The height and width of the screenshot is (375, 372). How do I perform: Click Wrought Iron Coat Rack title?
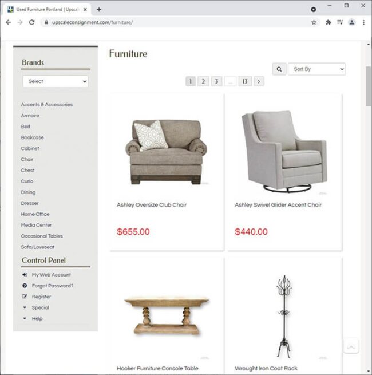pyautogui.click(x=266, y=369)
